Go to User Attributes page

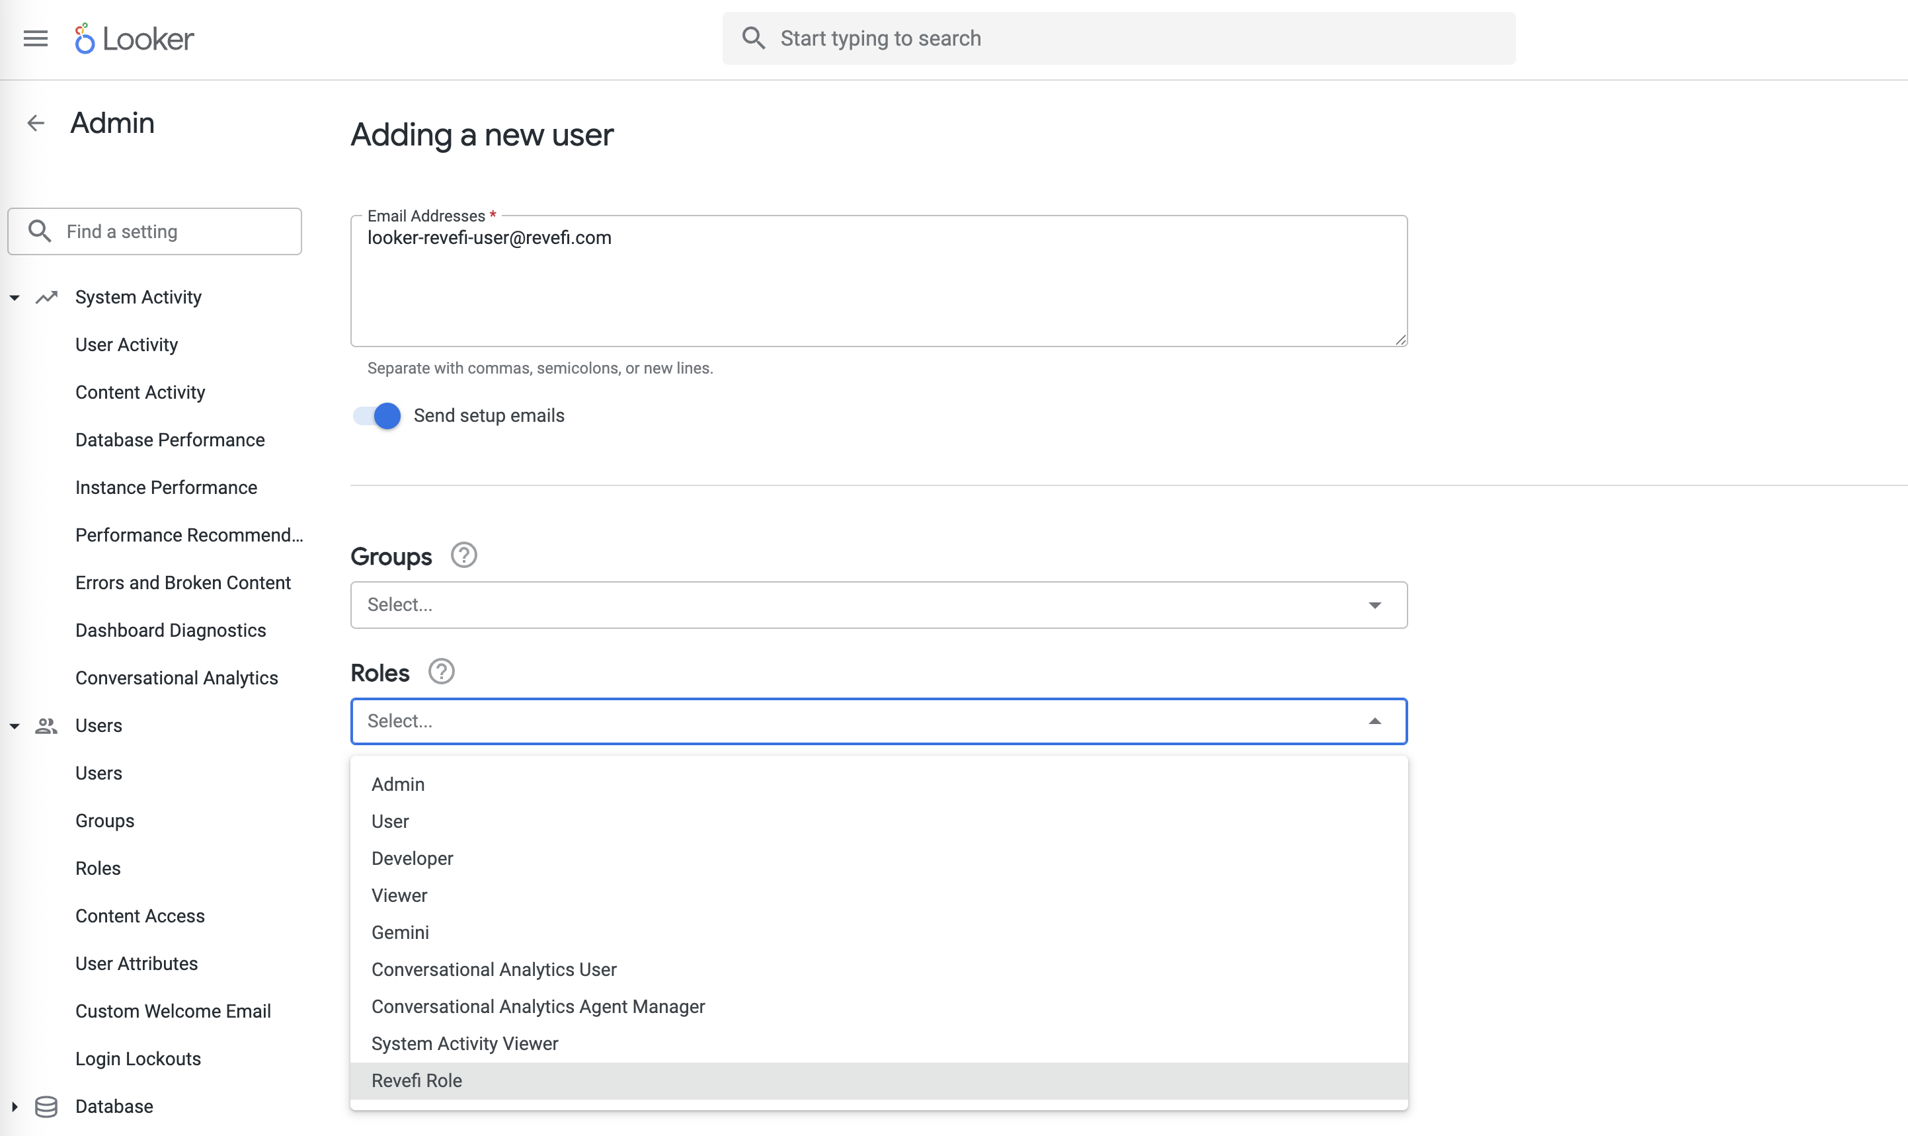(x=136, y=964)
